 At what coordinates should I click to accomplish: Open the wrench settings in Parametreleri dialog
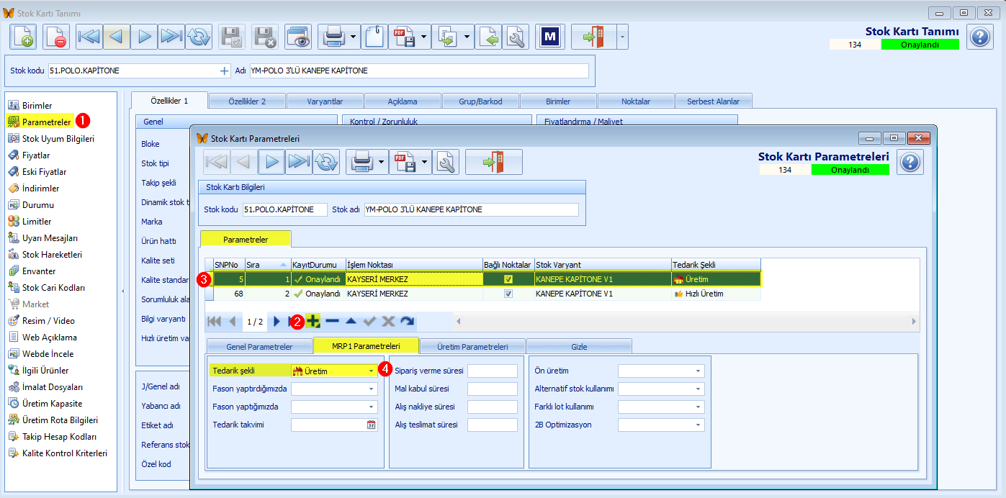[447, 162]
